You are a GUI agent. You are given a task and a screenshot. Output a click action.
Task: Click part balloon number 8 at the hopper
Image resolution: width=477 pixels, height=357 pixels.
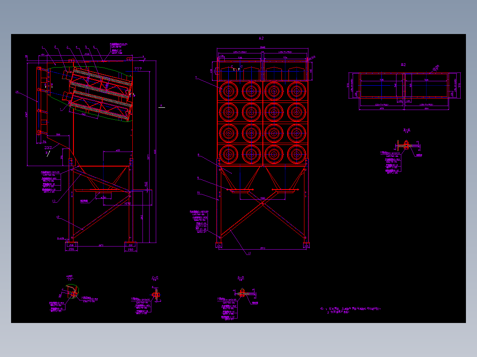click(x=198, y=155)
